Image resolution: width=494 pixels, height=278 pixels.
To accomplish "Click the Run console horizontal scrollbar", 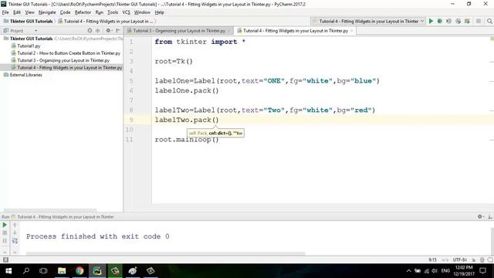I will 165,253.
